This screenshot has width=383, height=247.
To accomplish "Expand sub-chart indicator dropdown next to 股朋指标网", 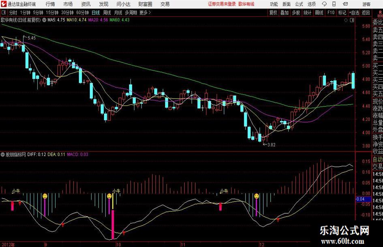I will [3, 155].
